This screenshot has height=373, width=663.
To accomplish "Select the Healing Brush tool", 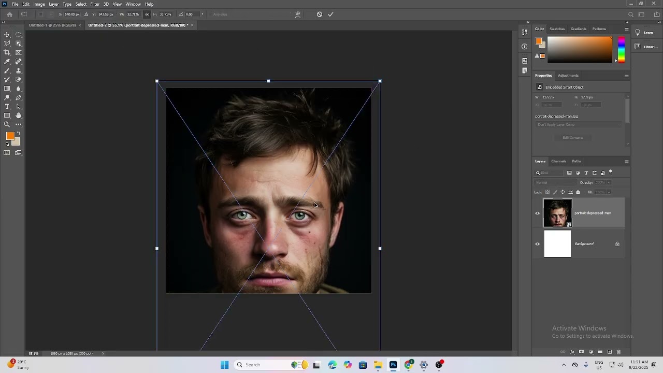I will [19, 62].
